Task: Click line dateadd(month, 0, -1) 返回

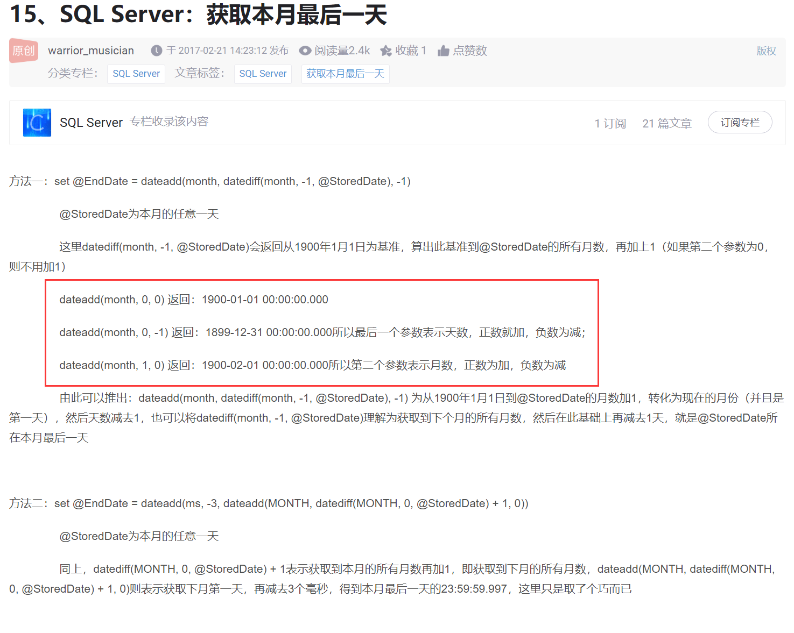Action: [322, 332]
